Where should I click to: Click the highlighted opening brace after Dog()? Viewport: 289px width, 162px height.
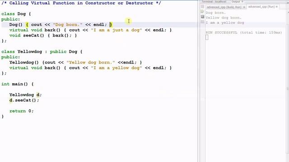(27, 25)
